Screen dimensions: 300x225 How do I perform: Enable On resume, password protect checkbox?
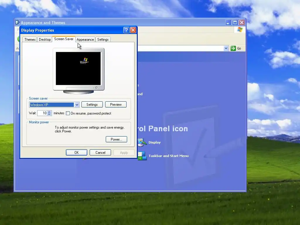coord(68,113)
